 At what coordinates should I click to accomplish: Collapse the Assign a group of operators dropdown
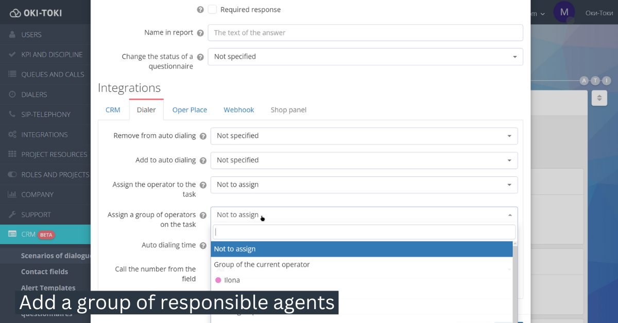pyautogui.click(x=364, y=215)
